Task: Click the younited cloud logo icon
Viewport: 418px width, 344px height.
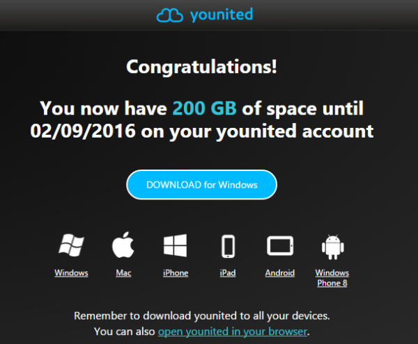Action: click(171, 15)
